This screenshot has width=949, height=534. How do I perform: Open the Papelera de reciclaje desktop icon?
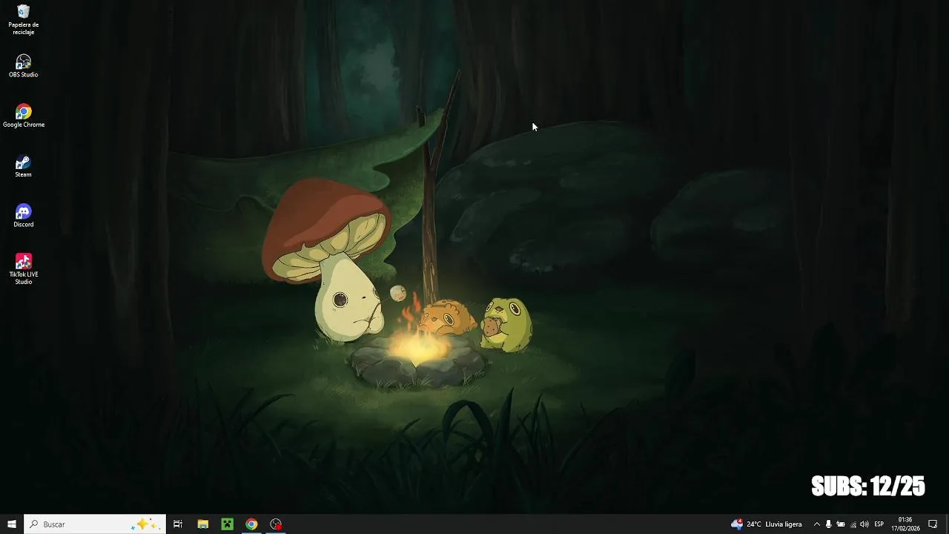point(23,19)
